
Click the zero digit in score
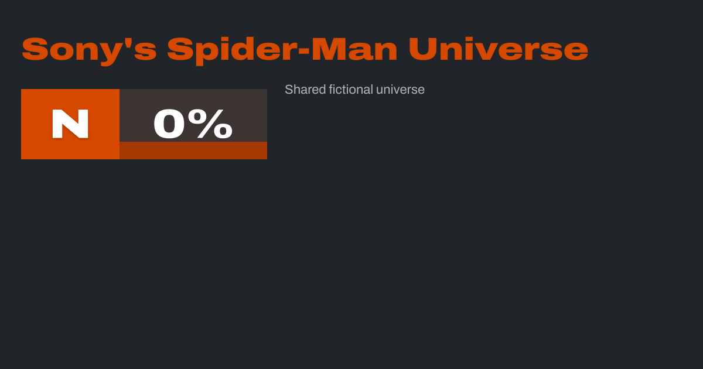click(169, 124)
